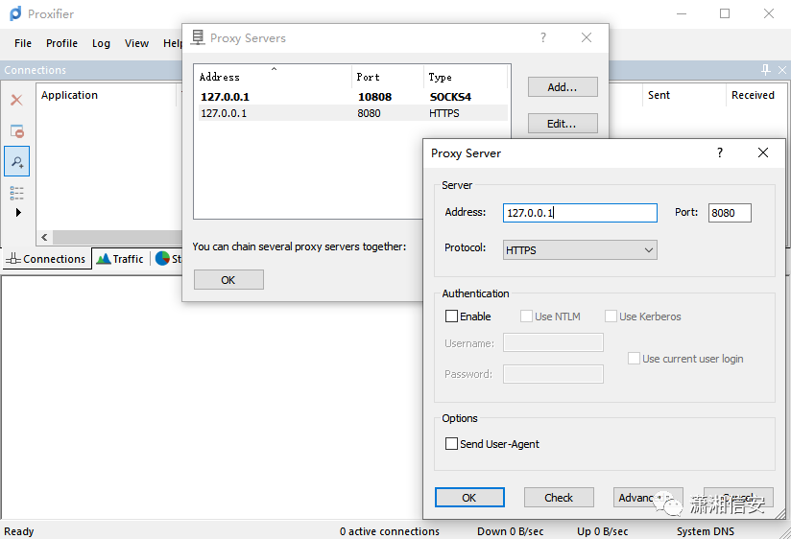Expand the black arrow at the bottom of the Connections toolbar
Image resolution: width=791 pixels, height=539 pixels.
(x=18, y=212)
